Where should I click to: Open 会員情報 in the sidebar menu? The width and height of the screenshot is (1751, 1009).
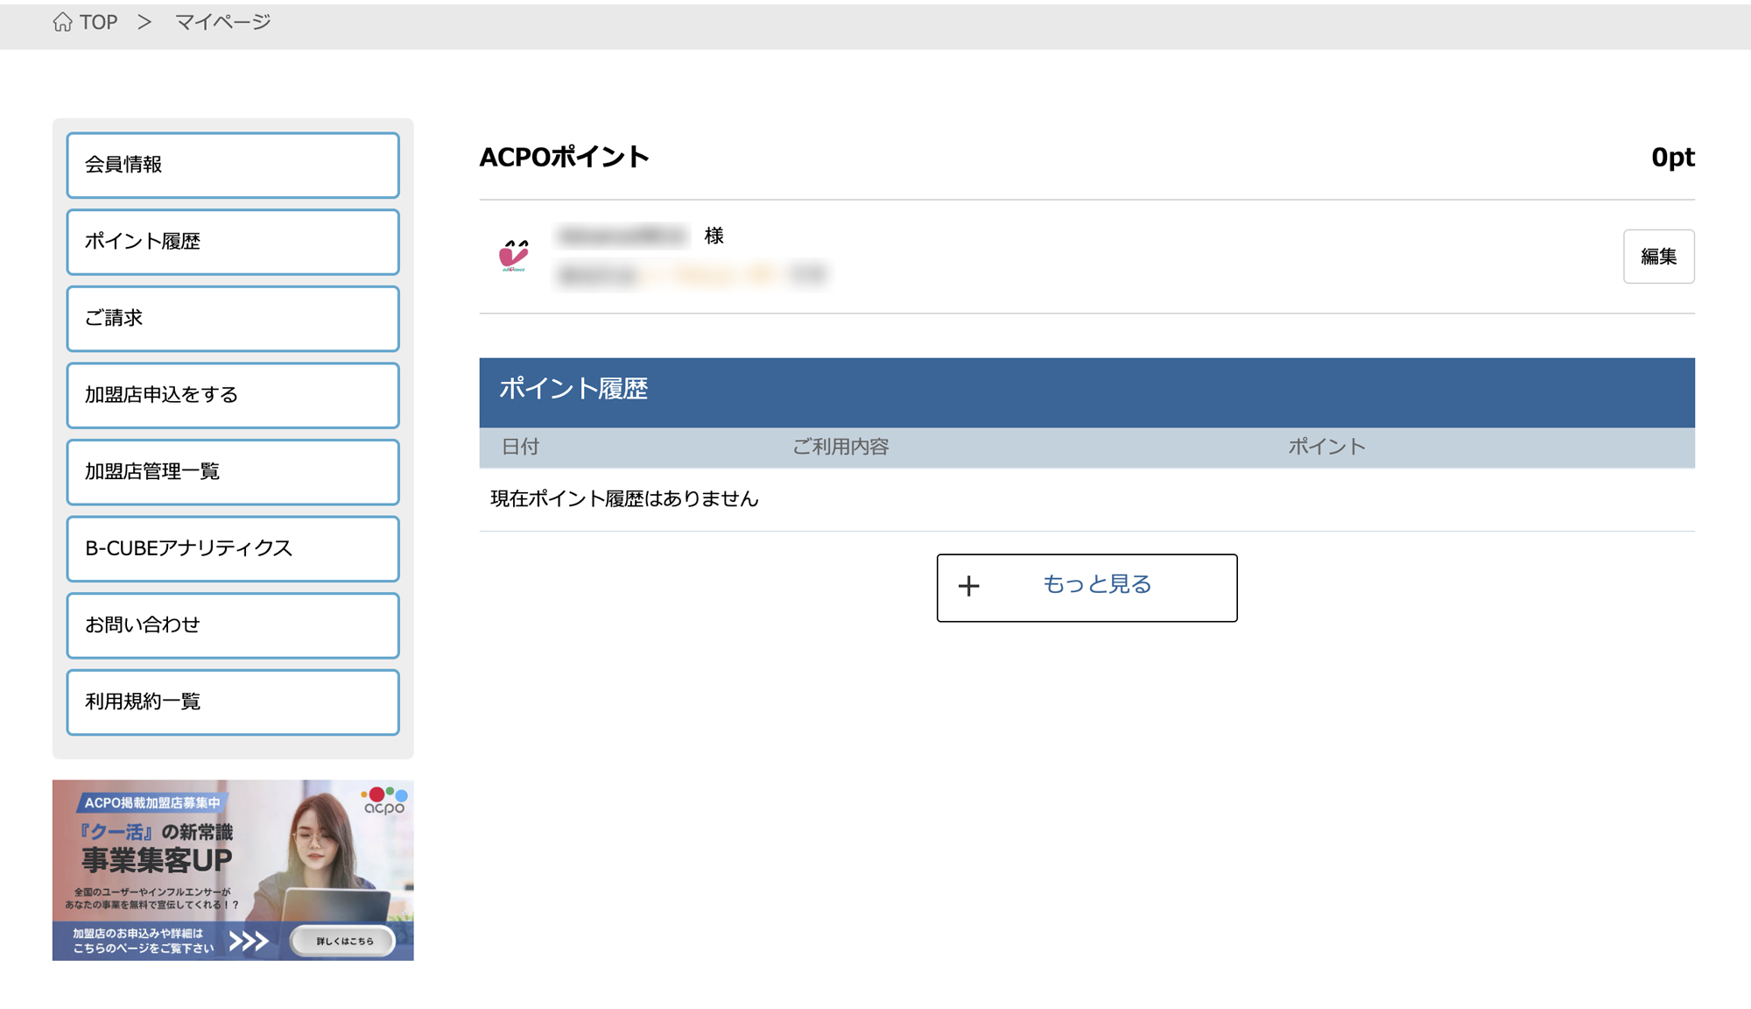click(233, 165)
